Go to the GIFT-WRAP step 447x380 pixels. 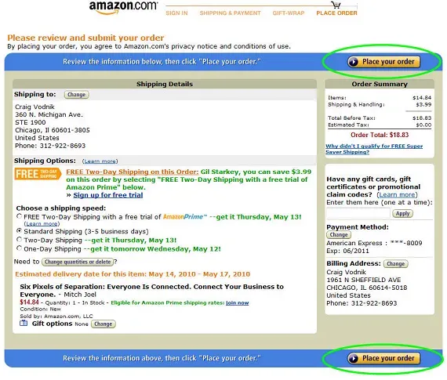coord(289,13)
